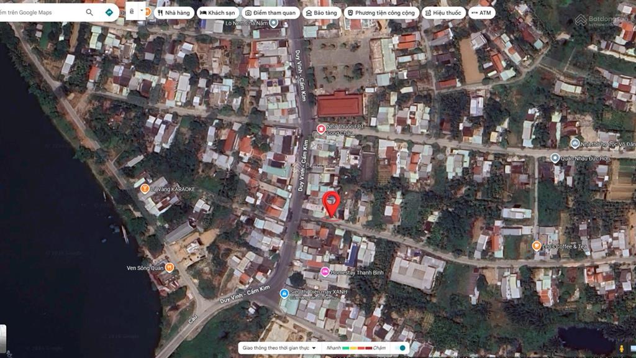Click the ATM category chip
The width and height of the screenshot is (636, 358).
[482, 12]
